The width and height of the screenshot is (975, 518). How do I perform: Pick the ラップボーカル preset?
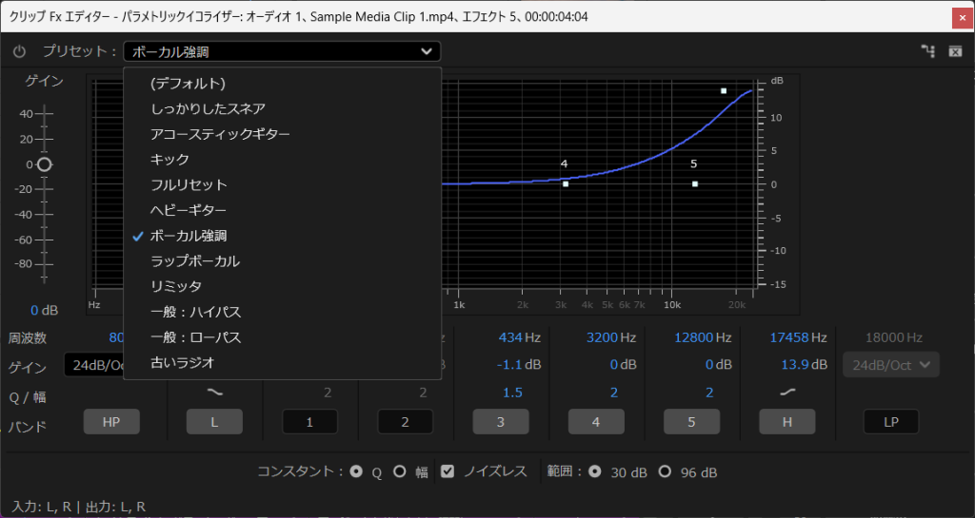282,261
